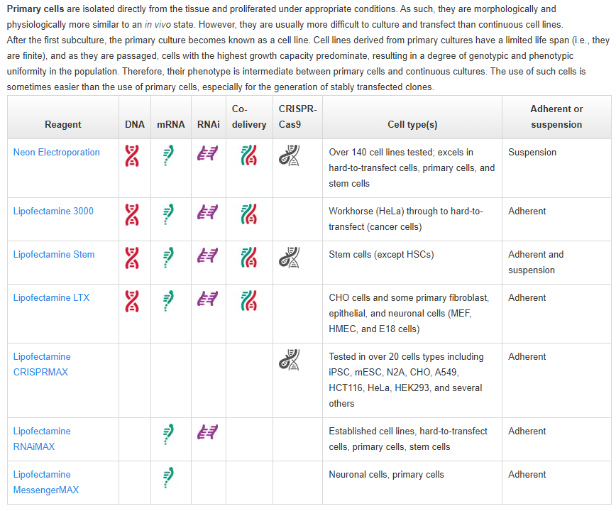Open the Lipofectamine RNAiMAX link
Screen dimensions: 616x511
pos(42,439)
